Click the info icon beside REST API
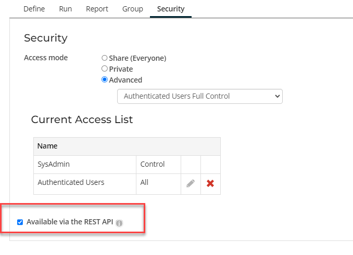Image resolution: width=353 pixels, height=255 pixels. click(x=119, y=223)
